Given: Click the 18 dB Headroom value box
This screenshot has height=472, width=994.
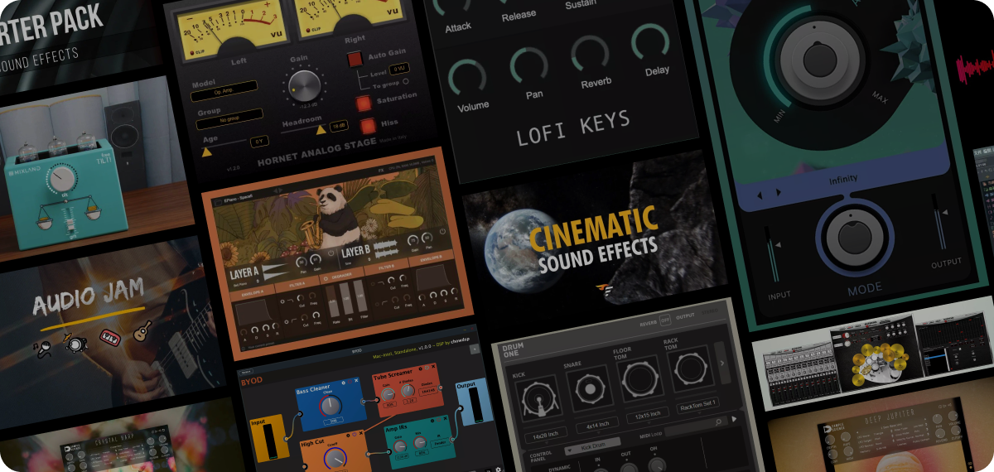Looking at the screenshot, I should [x=339, y=126].
